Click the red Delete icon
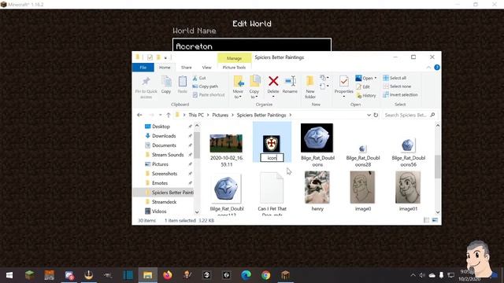This screenshot has height=283, width=504. (x=273, y=81)
